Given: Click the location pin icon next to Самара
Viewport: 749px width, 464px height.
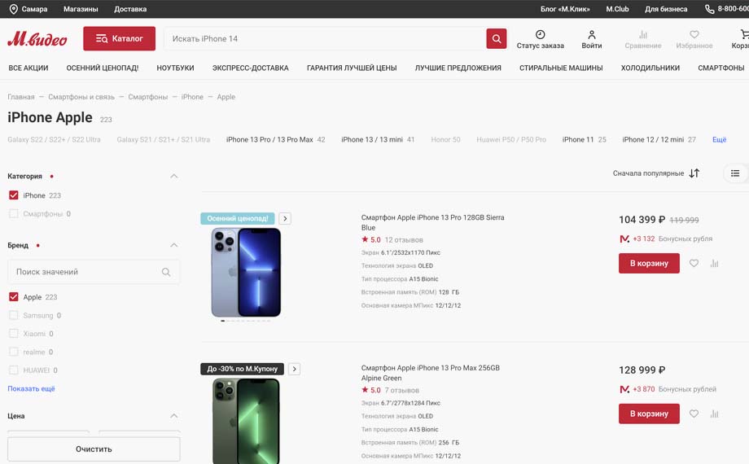Looking at the screenshot, I should click(13, 9).
